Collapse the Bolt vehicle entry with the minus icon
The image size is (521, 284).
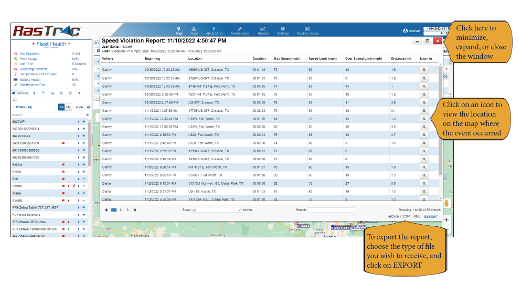(84, 178)
